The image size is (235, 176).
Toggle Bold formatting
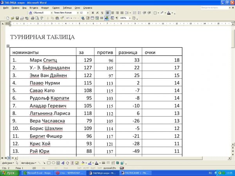pos(92,13)
